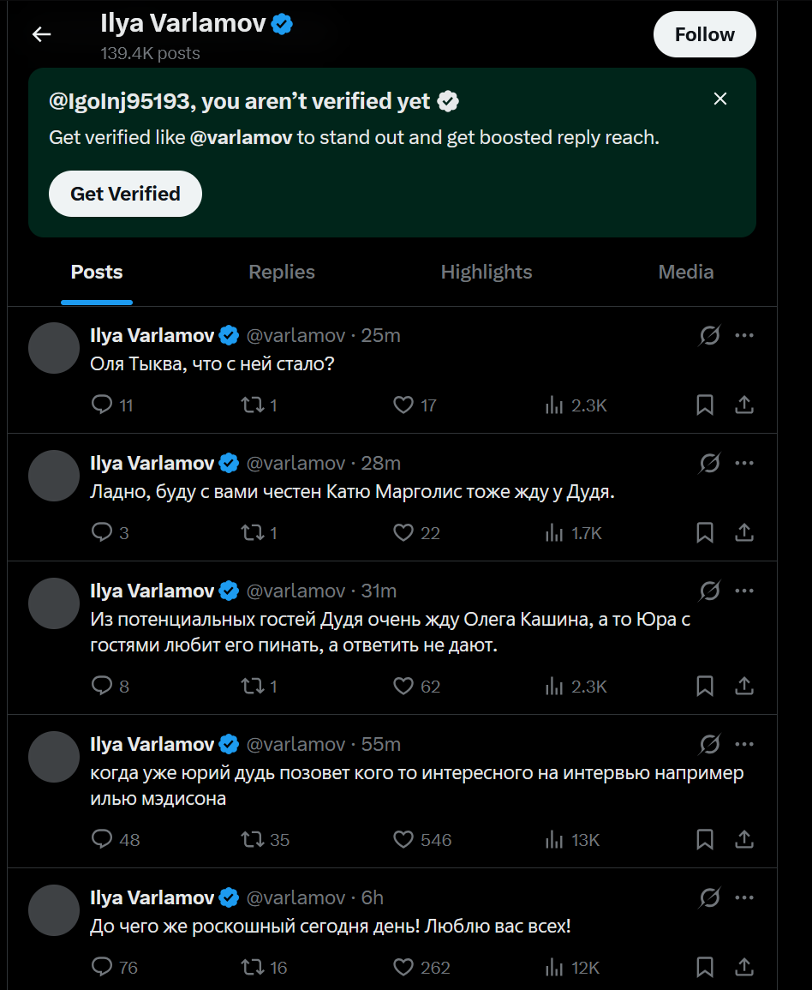The image size is (812, 990).
Task: Reply to the post with 76 comments
Action: tap(102, 968)
